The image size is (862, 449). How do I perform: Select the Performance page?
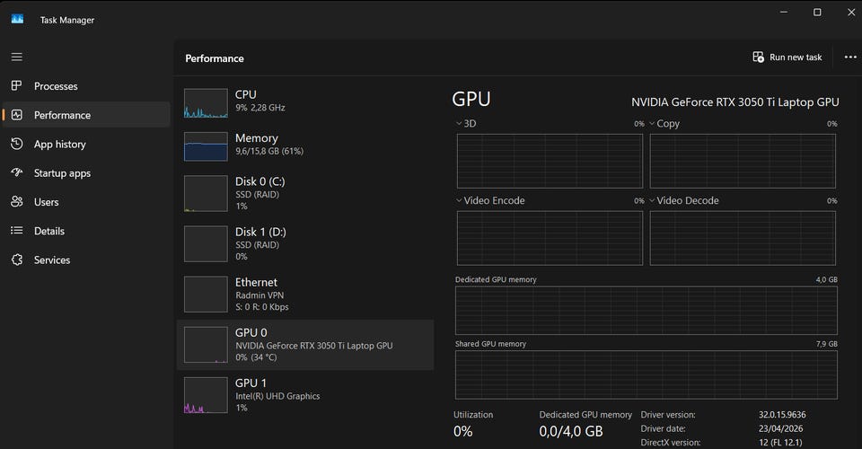coord(86,115)
